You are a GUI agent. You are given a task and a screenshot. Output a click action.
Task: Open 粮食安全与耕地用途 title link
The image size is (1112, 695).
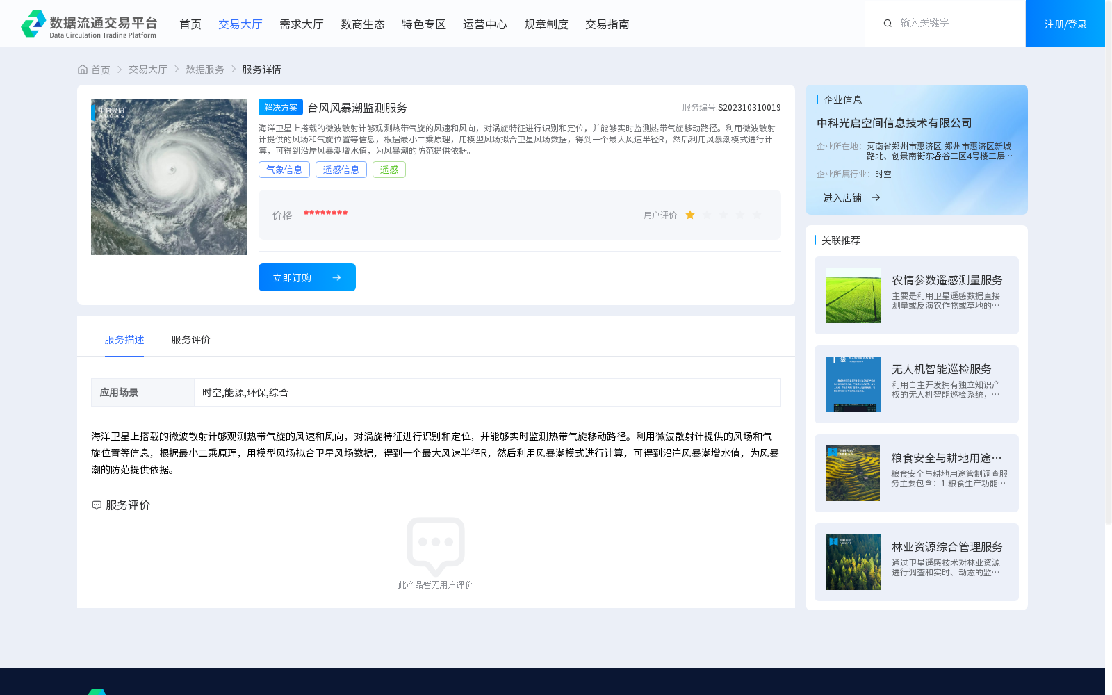point(947,458)
